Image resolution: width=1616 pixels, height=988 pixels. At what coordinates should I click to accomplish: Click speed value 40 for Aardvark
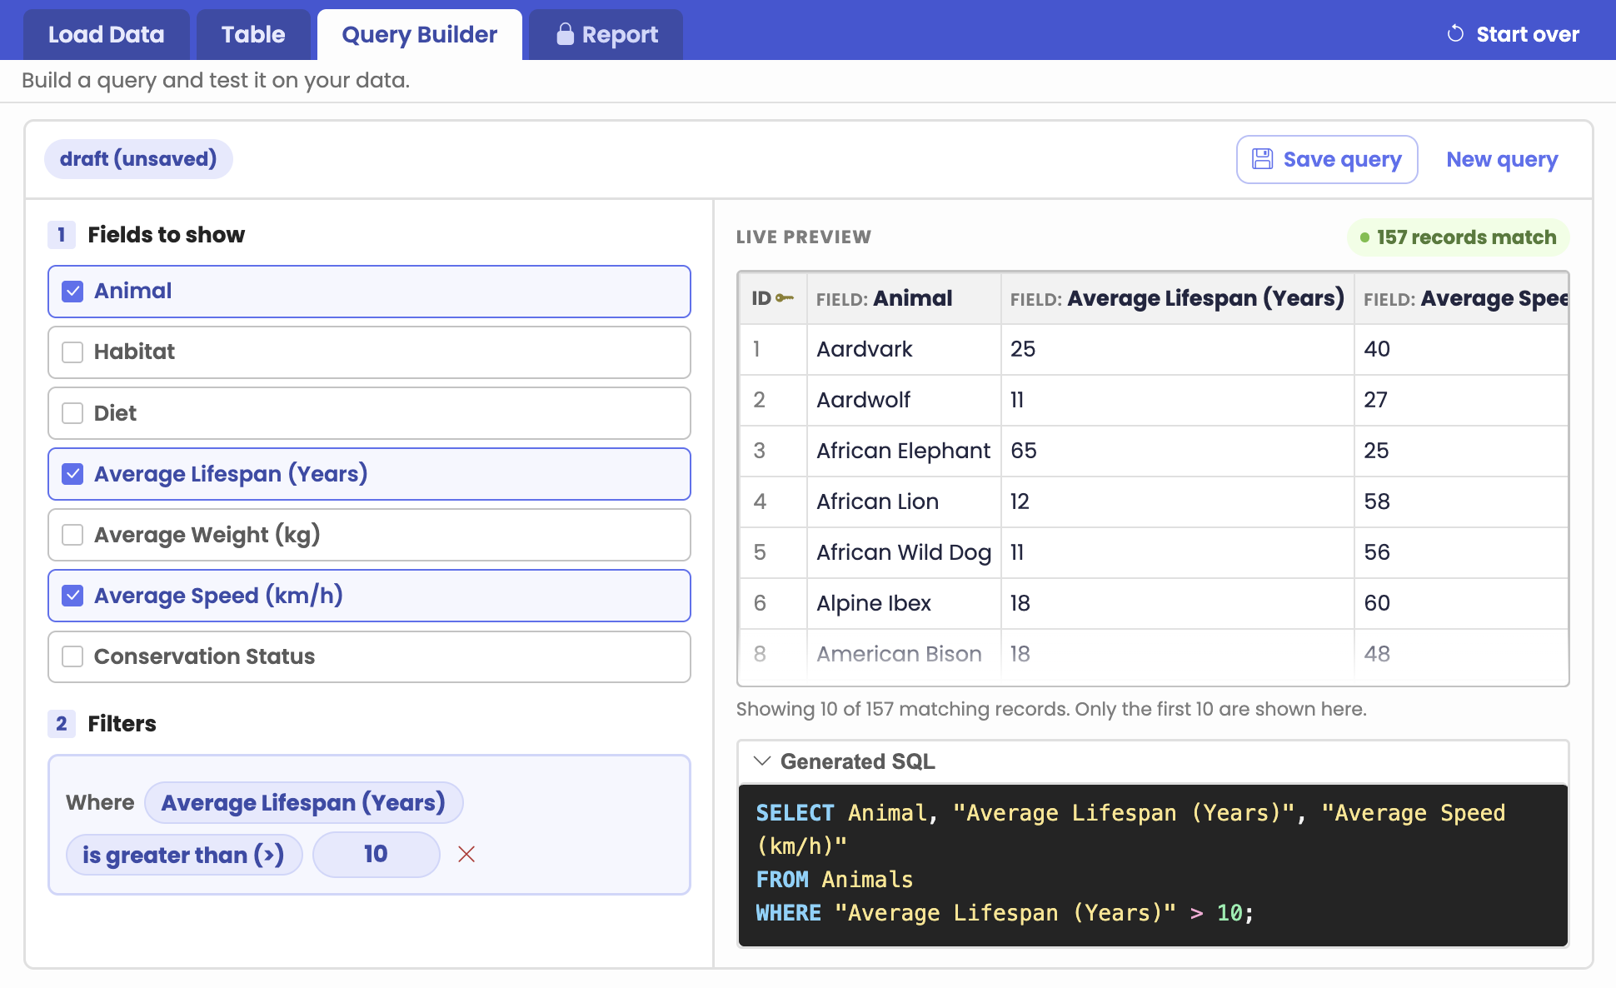click(x=1461, y=349)
